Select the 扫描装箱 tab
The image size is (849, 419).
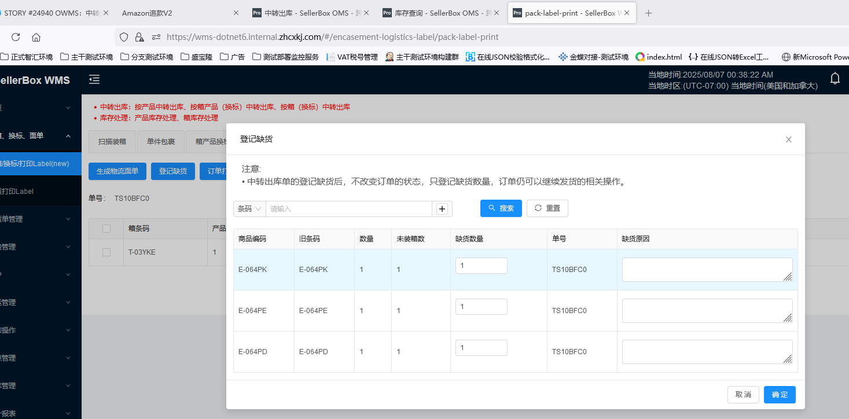112,141
